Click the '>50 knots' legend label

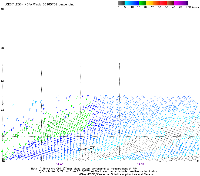(192, 7)
